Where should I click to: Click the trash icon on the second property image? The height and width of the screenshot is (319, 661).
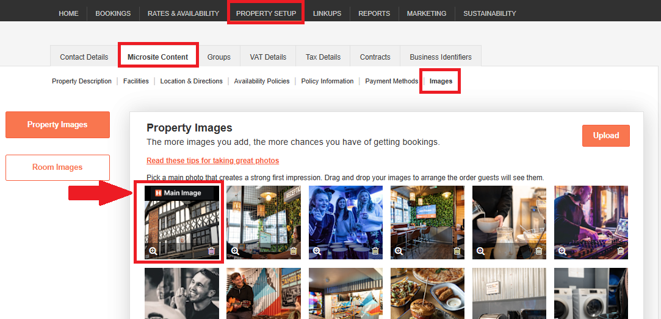pyautogui.click(x=293, y=251)
